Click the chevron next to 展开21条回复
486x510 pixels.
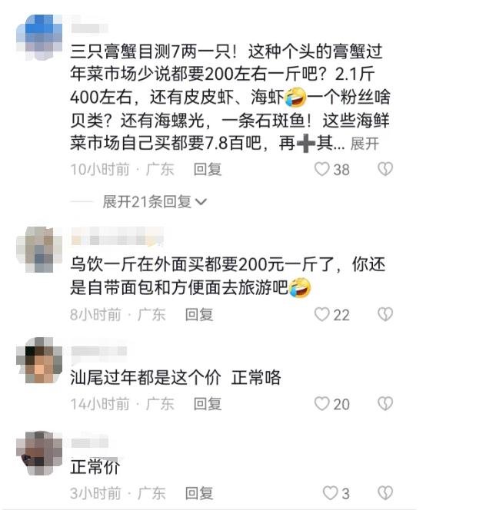tap(201, 202)
